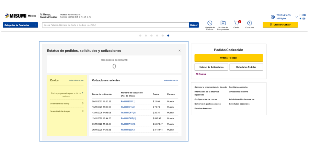Viewport: 309px width, 158px height.
Task: Click Envíos programados para mañana row
Action: [67, 95]
